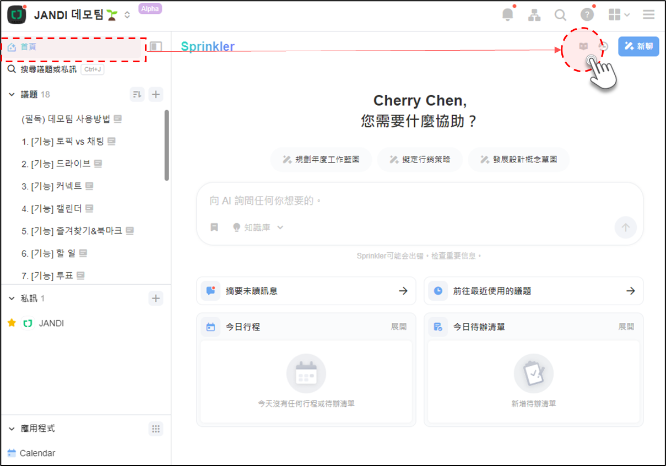This screenshot has height=466, width=666.
Task: Collapse the sidebar using the panel icon
Action: point(156,47)
